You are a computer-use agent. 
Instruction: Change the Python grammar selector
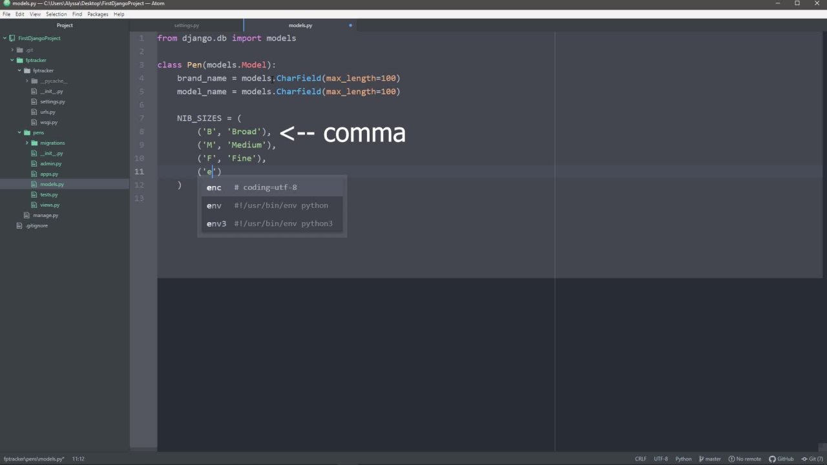point(683,459)
